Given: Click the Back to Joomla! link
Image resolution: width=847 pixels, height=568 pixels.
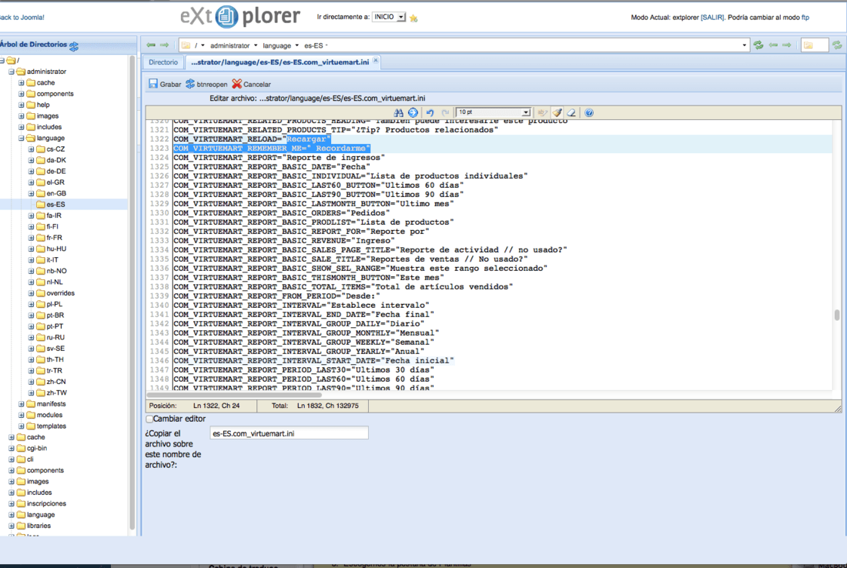Looking at the screenshot, I should click(22, 17).
